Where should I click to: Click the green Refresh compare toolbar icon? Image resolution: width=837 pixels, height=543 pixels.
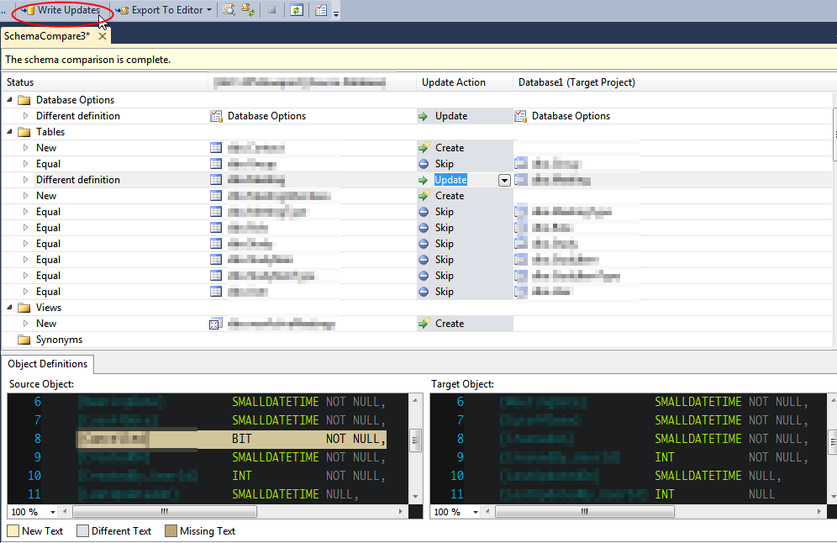click(296, 10)
